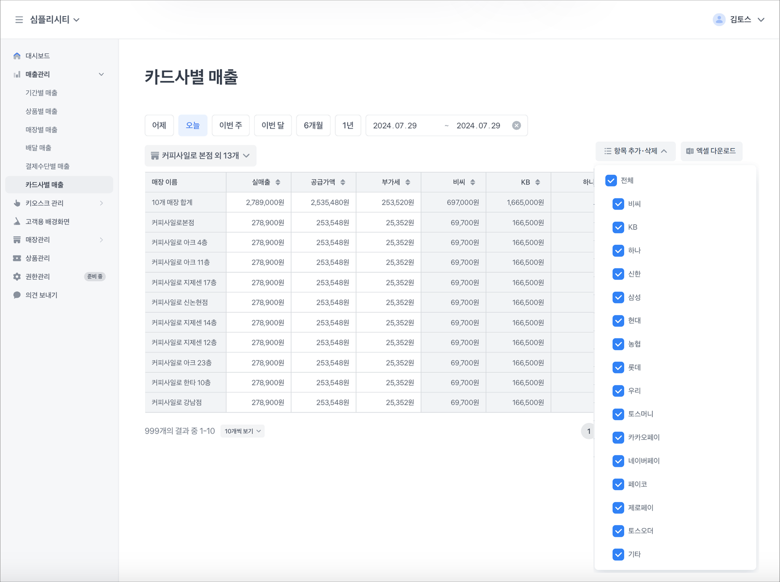This screenshot has height=582, width=780.
Task: Go to 상품별 매출 menu
Action: pos(42,111)
